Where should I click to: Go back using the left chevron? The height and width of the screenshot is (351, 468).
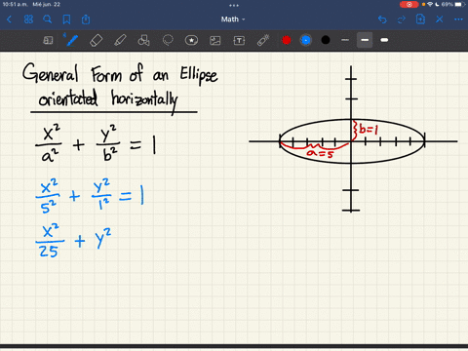click(x=10, y=19)
